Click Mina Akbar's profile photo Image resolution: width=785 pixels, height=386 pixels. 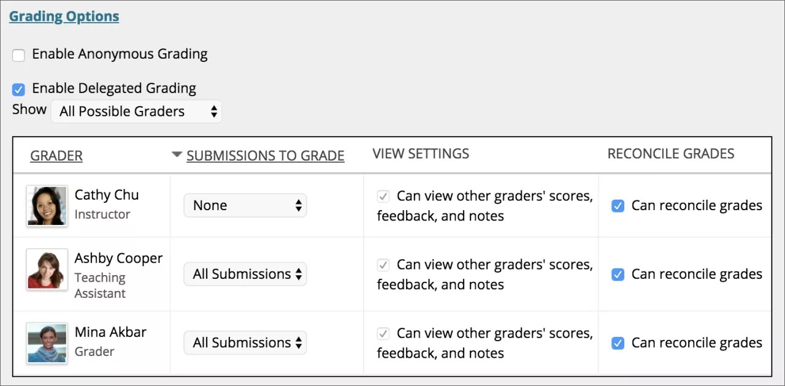coord(47,343)
